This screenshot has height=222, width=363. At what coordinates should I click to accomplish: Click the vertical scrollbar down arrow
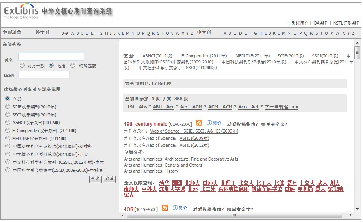coord(357,209)
